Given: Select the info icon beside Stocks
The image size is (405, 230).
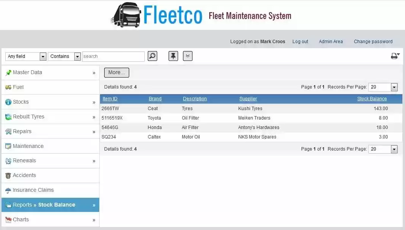Looking at the screenshot, I should [x=8, y=102].
